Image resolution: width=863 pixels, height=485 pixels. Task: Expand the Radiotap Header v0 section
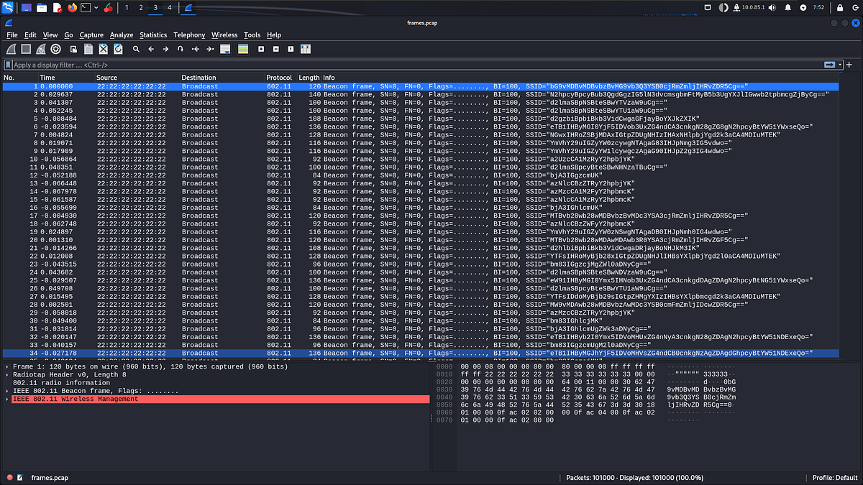(x=5, y=374)
